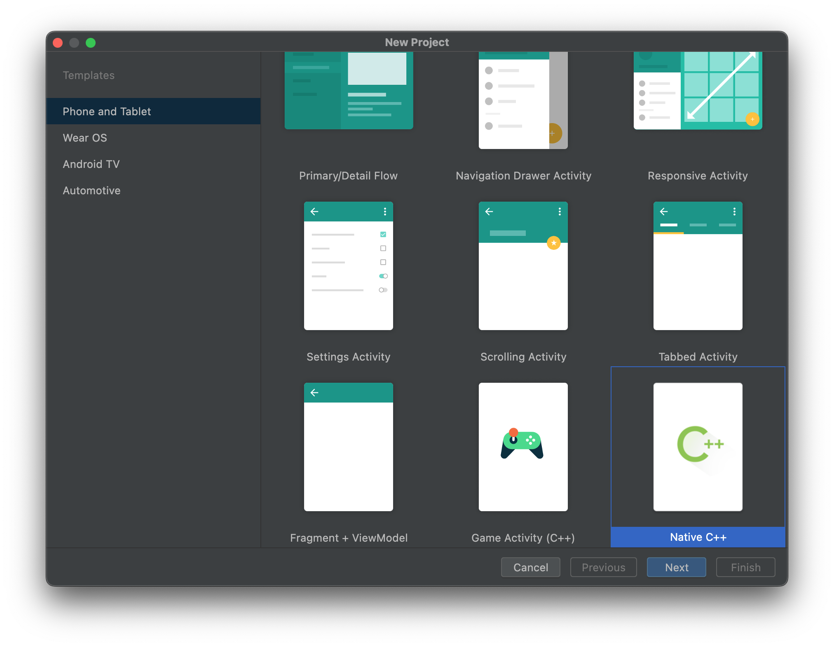Click the Cancel button
This screenshot has width=834, height=647.
pyautogui.click(x=530, y=568)
